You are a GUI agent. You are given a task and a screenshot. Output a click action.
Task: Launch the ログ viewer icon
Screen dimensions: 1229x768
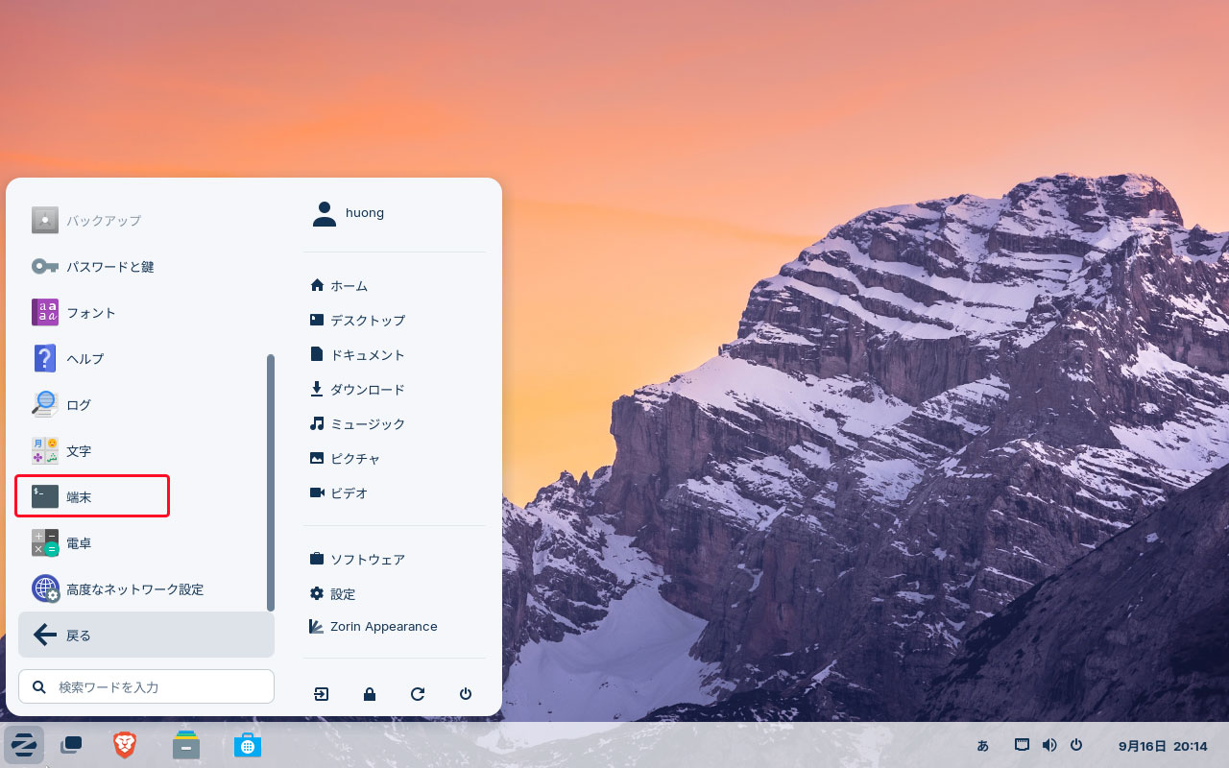45,405
